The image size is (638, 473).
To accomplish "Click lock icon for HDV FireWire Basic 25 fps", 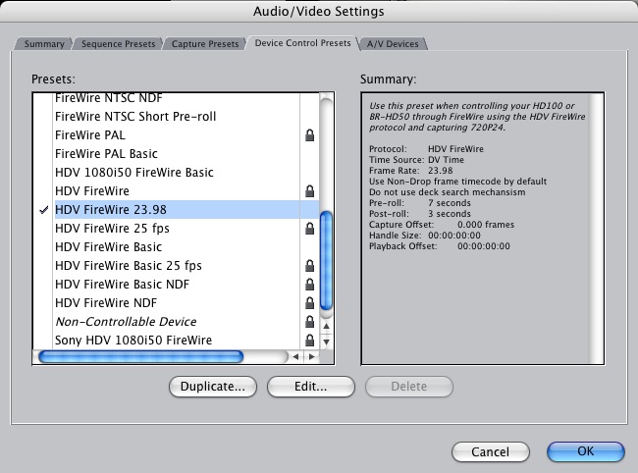I will [310, 266].
